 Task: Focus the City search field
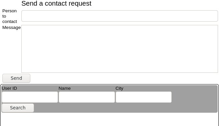click(144, 97)
